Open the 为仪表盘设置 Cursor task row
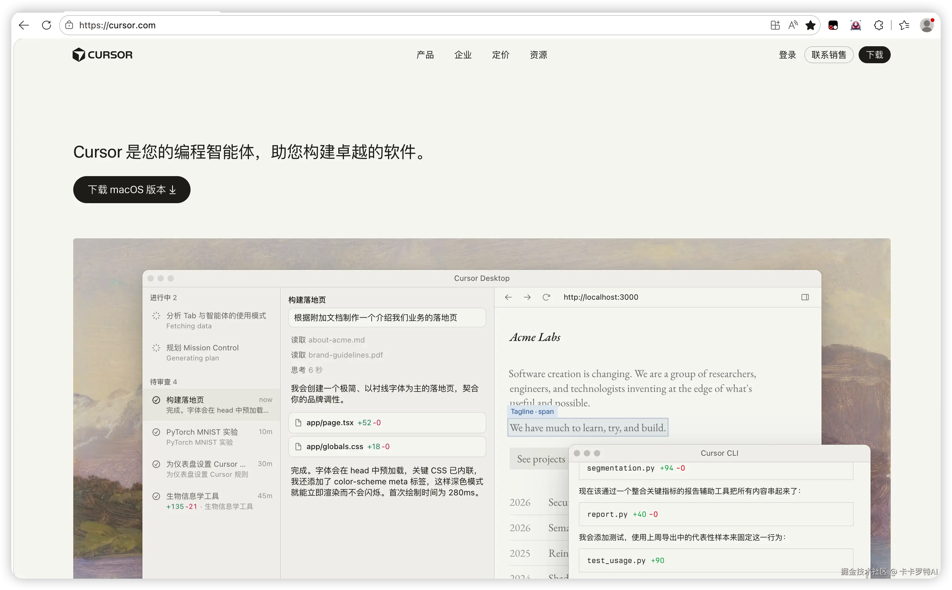This screenshot has width=952, height=590. 211,469
